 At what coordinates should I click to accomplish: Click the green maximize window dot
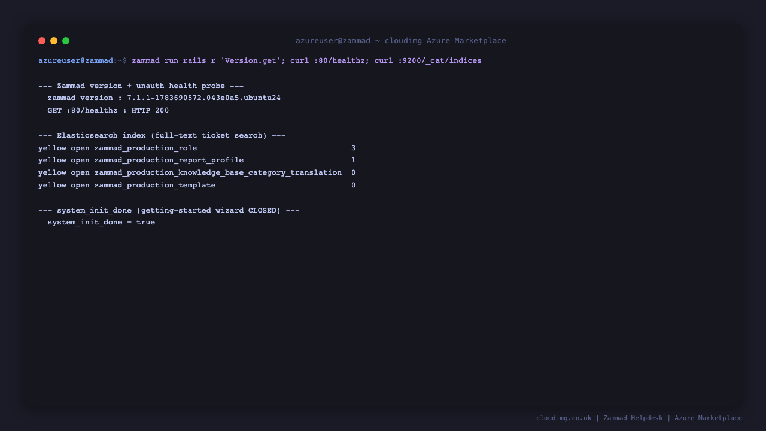click(x=66, y=41)
